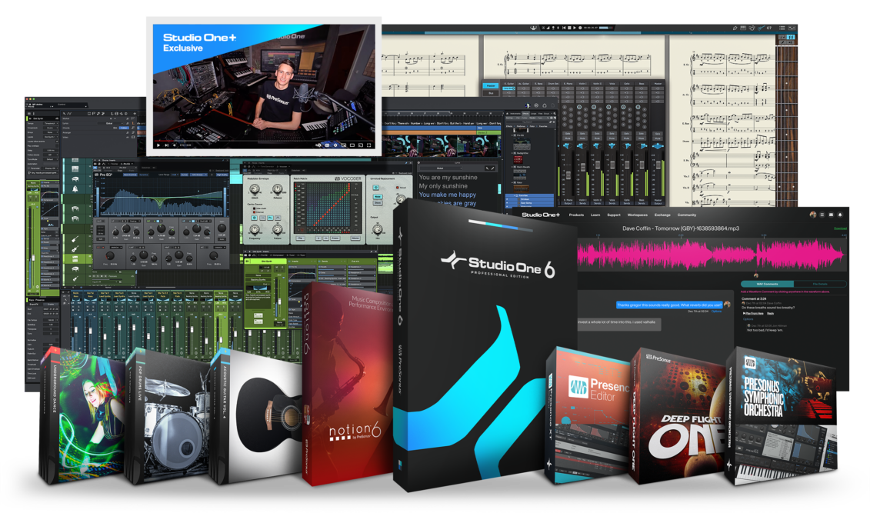Click the Pop Drums Live product box
The width and height of the screenshot is (870, 513).
168,415
